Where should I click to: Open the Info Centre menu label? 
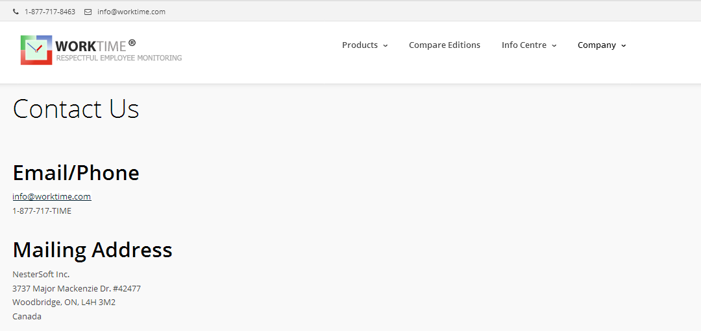[x=524, y=45]
